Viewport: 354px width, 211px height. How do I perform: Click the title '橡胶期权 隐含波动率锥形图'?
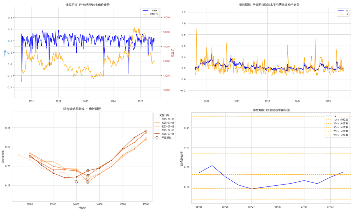(271, 110)
